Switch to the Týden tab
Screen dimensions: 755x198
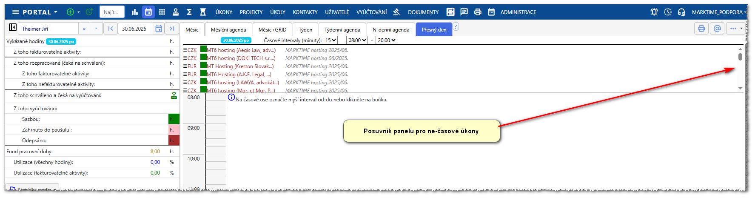pos(305,29)
